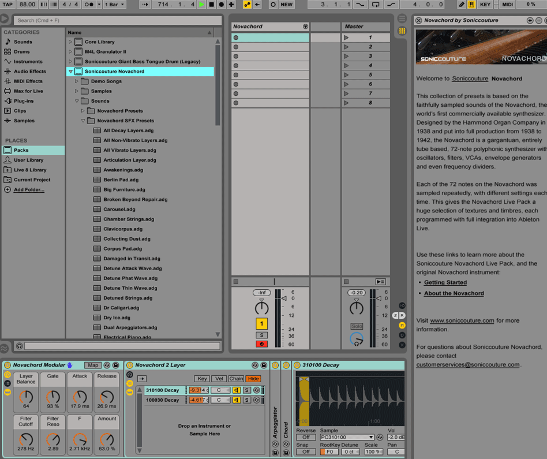Viewport: 547px width, 459px height.
Task: Enable MIDI map mode
Action: pos(507,5)
